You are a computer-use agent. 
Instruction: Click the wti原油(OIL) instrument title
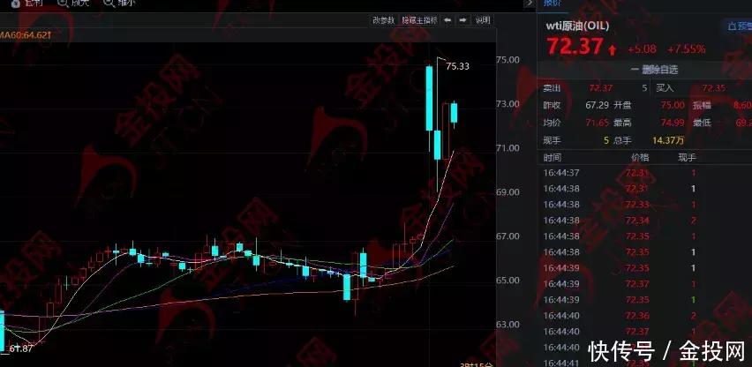tap(580, 26)
